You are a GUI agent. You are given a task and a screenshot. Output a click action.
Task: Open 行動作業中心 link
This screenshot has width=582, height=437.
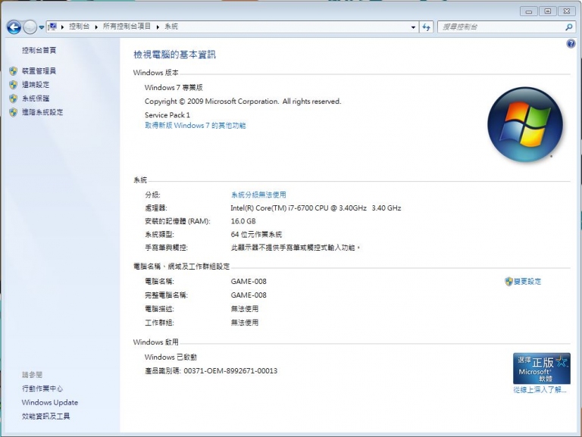(x=42, y=389)
